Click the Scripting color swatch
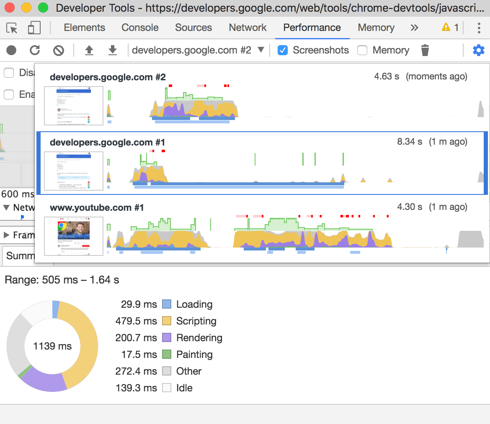 (x=167, y=321)
